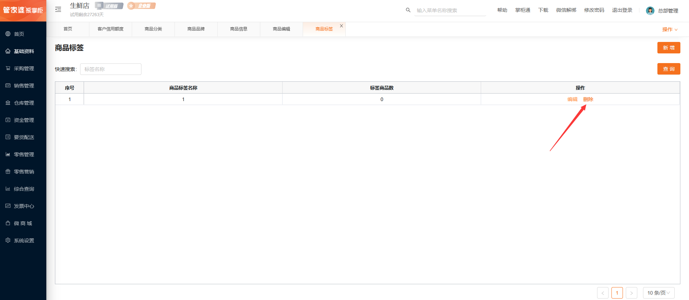This screenshot has width=689, height=300.
Task: Focus the 标签名称 quick search field
Action: (111, 69)
